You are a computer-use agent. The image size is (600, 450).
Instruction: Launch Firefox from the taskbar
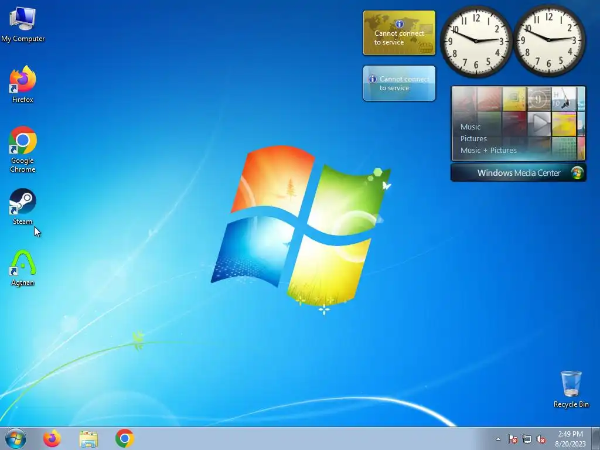point(52,438)
